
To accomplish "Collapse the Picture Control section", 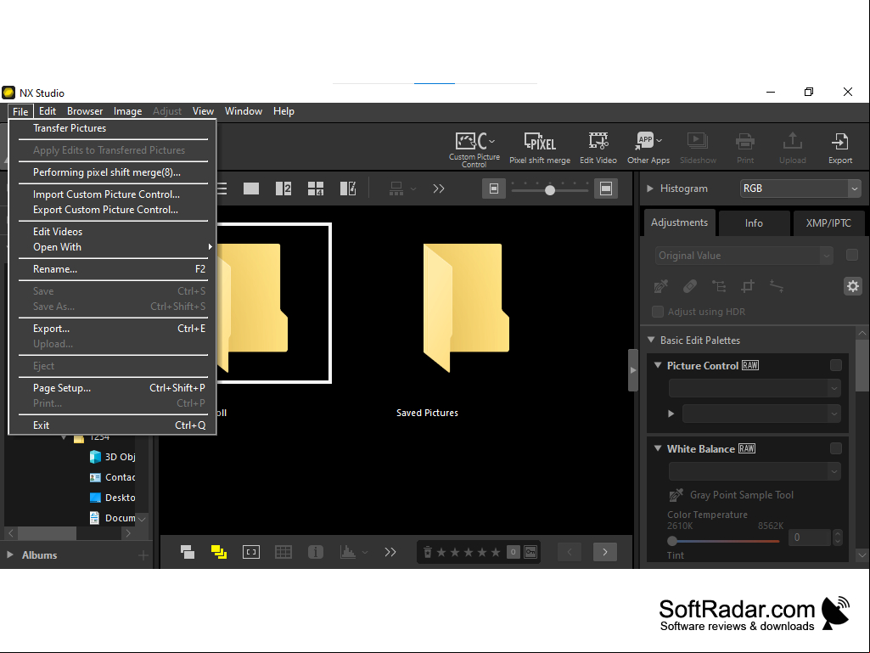I will [658, 365].
